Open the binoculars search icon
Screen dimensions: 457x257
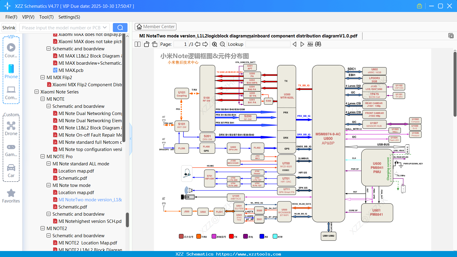click(318, 44)
